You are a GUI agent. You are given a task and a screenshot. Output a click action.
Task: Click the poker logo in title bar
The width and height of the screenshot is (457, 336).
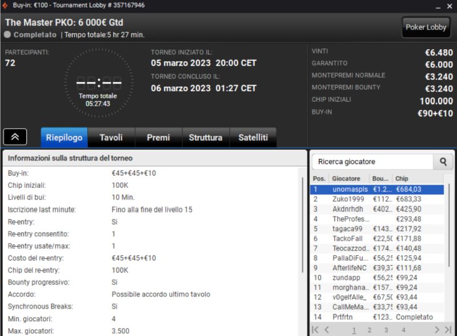point(5,5)
